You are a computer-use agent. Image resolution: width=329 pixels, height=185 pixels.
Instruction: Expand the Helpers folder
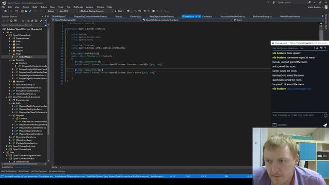[10, 51]
